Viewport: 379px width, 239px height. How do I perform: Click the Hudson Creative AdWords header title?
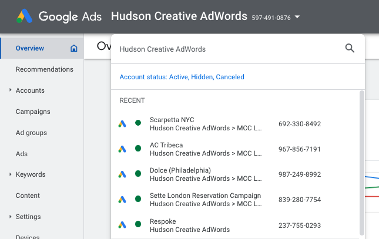179,16
